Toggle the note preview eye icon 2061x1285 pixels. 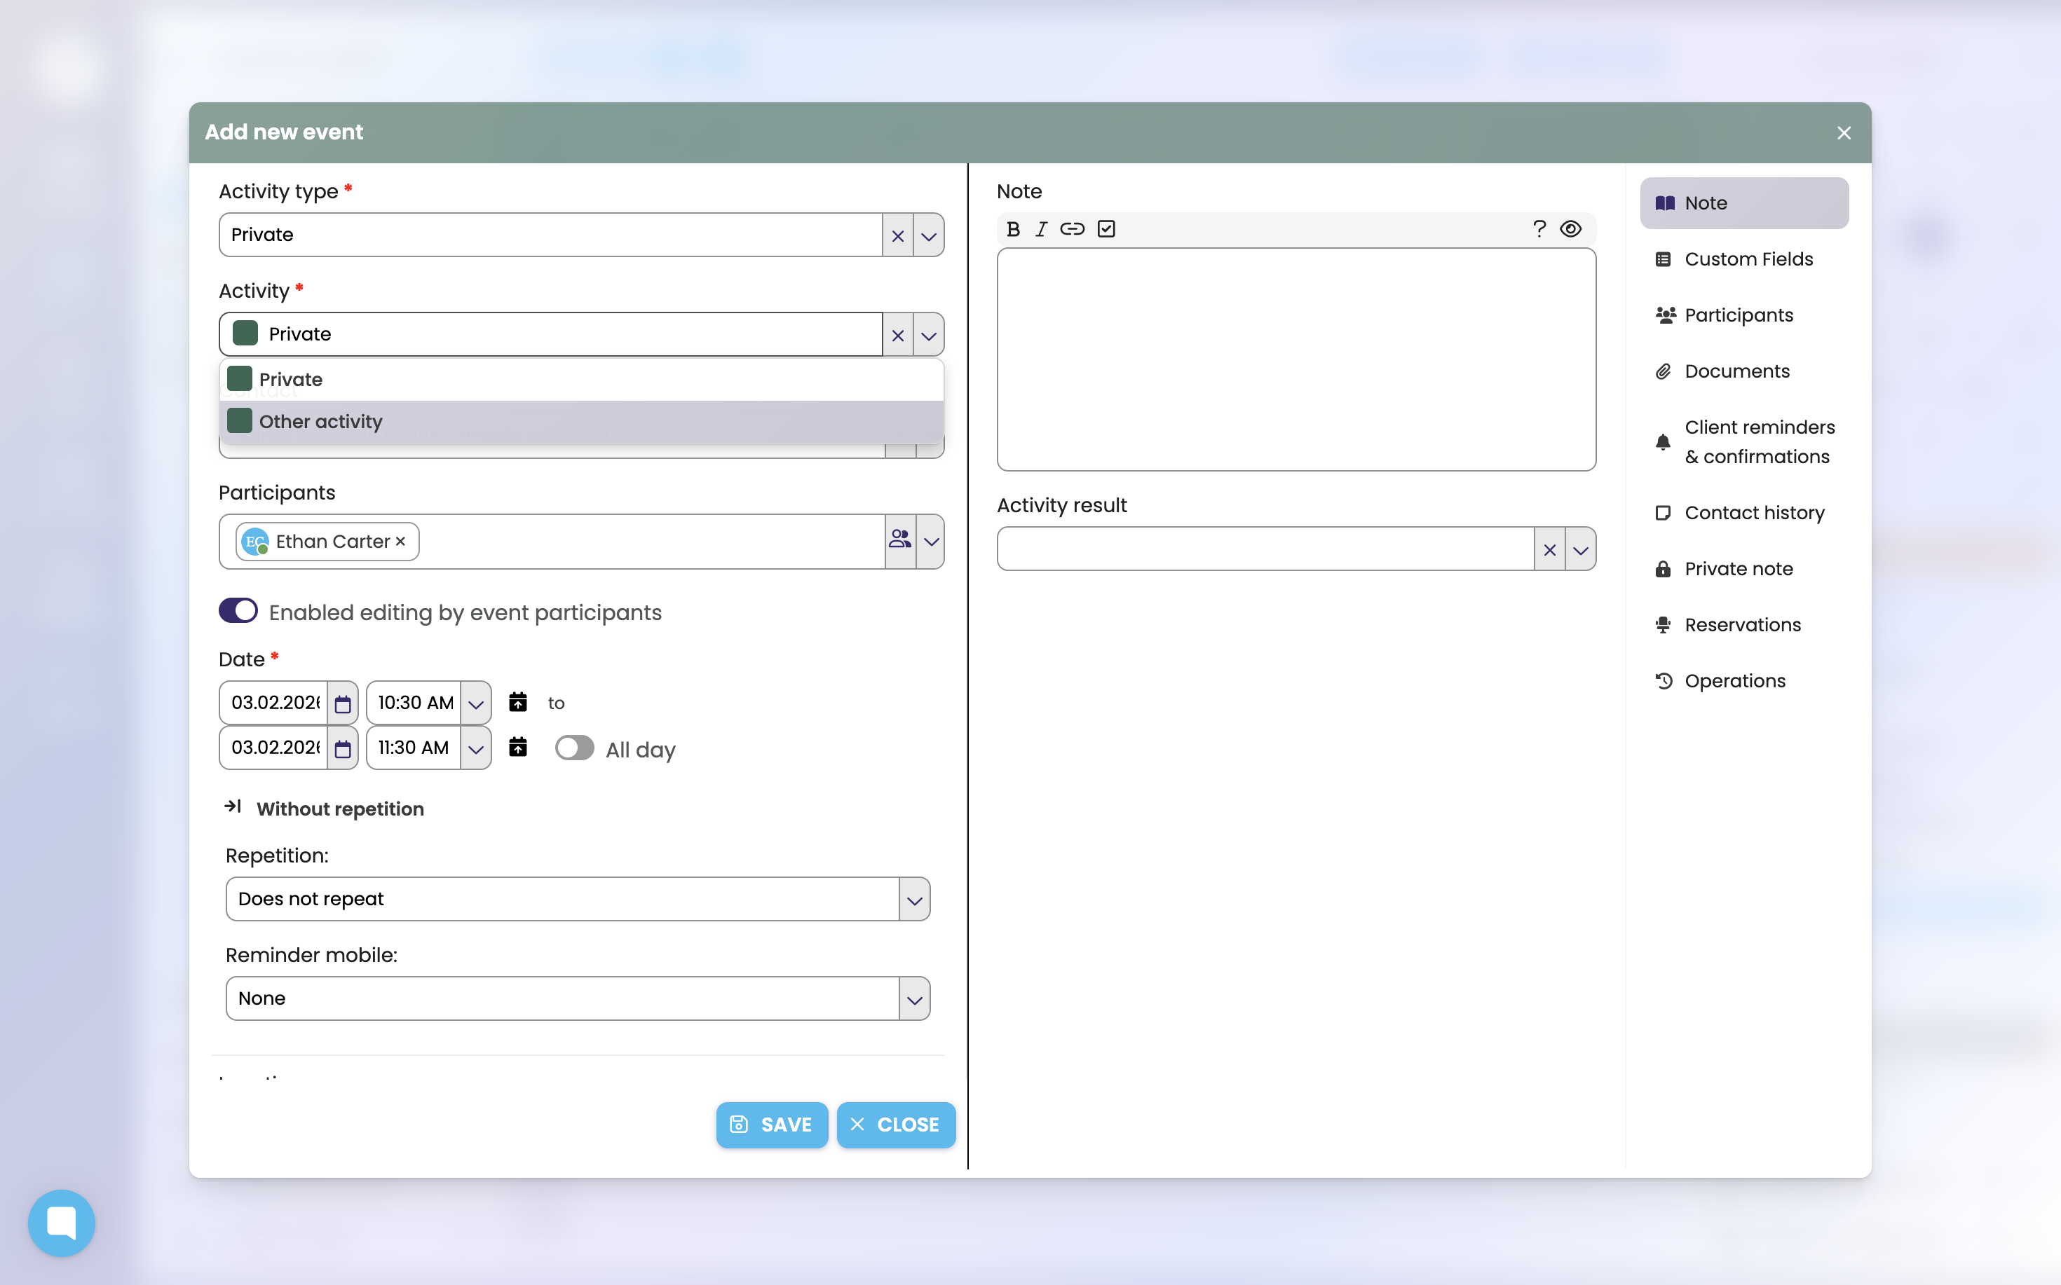(1570, 228)
